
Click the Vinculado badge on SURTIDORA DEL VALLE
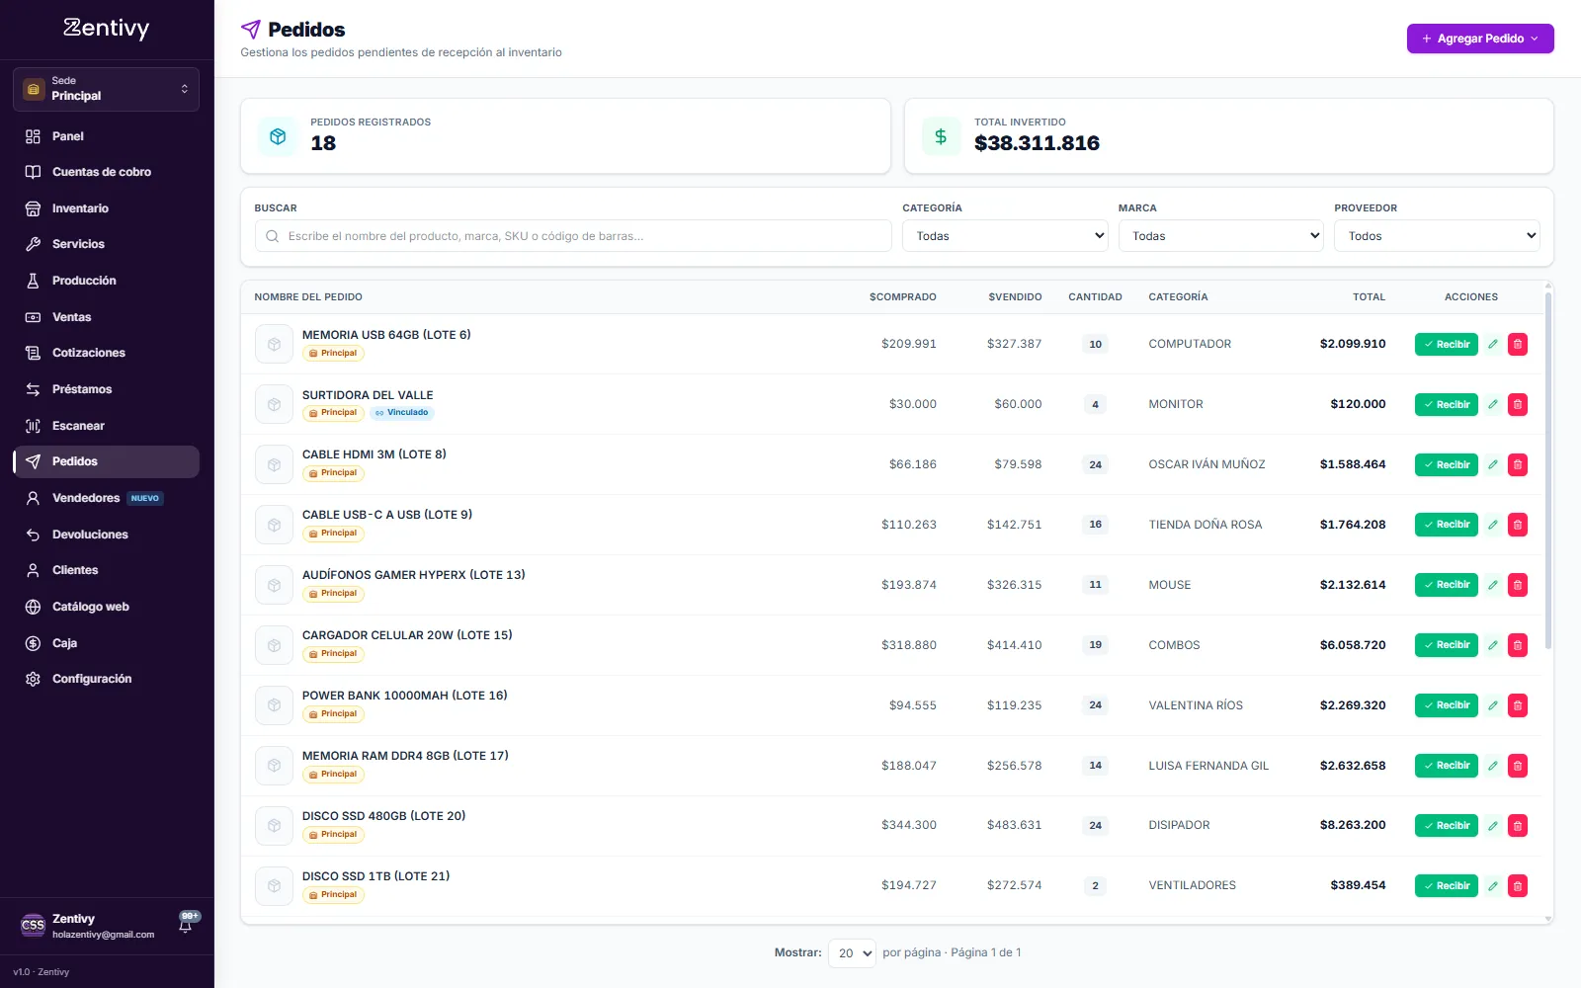[x=402, y=413]
